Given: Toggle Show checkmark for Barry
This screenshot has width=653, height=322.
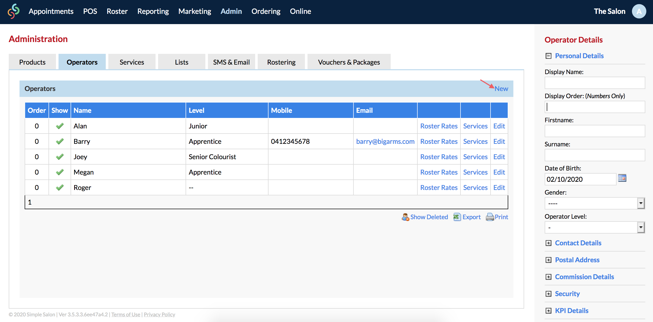Looking at the screenshot, I should 60,141.
